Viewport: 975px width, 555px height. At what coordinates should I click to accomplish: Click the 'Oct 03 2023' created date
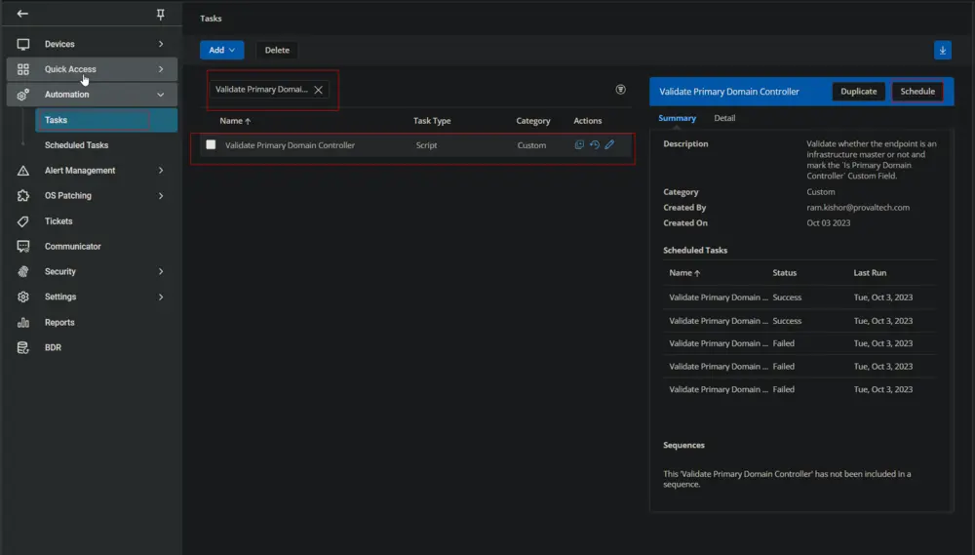pos(828,222)
